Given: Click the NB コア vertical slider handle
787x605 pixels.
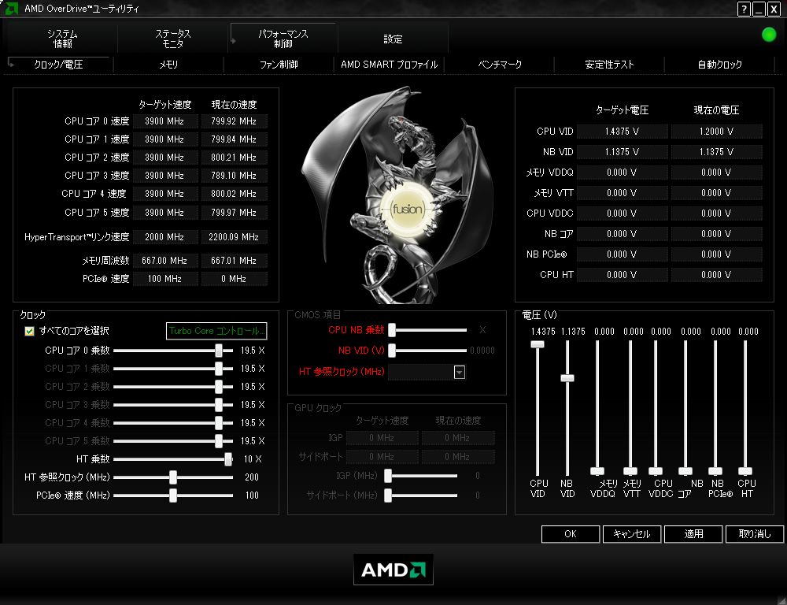Looking at the screenshot, I should click(x=685, y=471).
